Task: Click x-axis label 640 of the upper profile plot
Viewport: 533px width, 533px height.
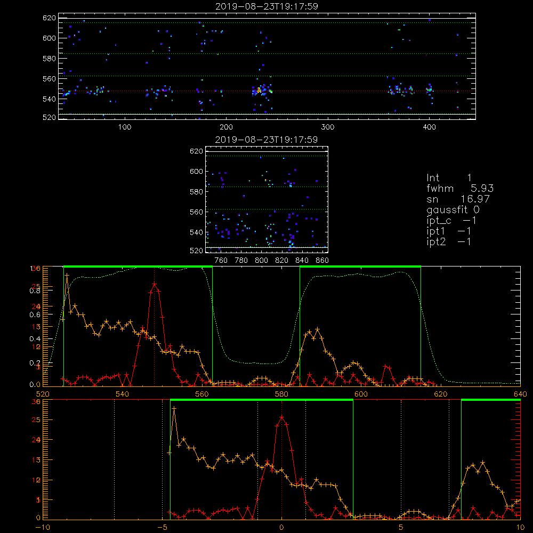Action: click(x=520, y=394)
